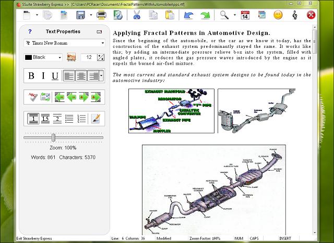Viewport: 334px width, 243px height.
Task: Toggle italic formatting
Action: point(43,75)
